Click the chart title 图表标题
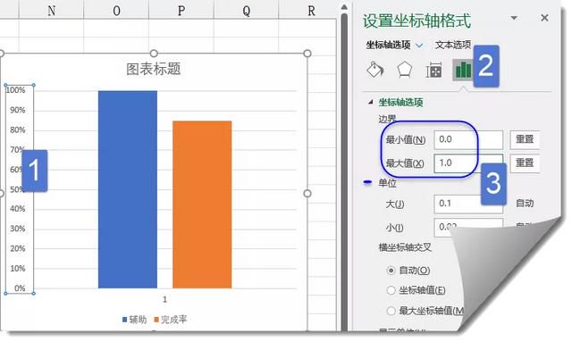 154,70
